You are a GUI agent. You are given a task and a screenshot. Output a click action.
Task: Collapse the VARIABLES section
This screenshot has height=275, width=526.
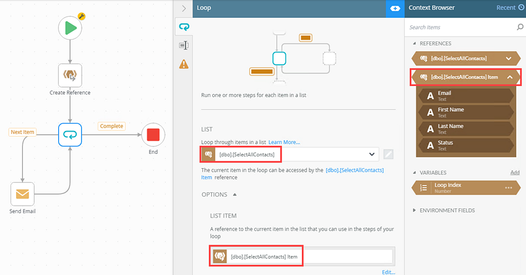tap(414, 173)
